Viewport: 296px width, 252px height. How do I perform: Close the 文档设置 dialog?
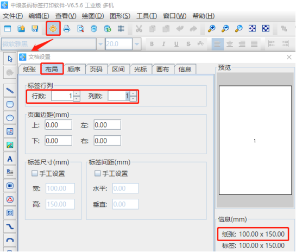(x=289, y=57)
